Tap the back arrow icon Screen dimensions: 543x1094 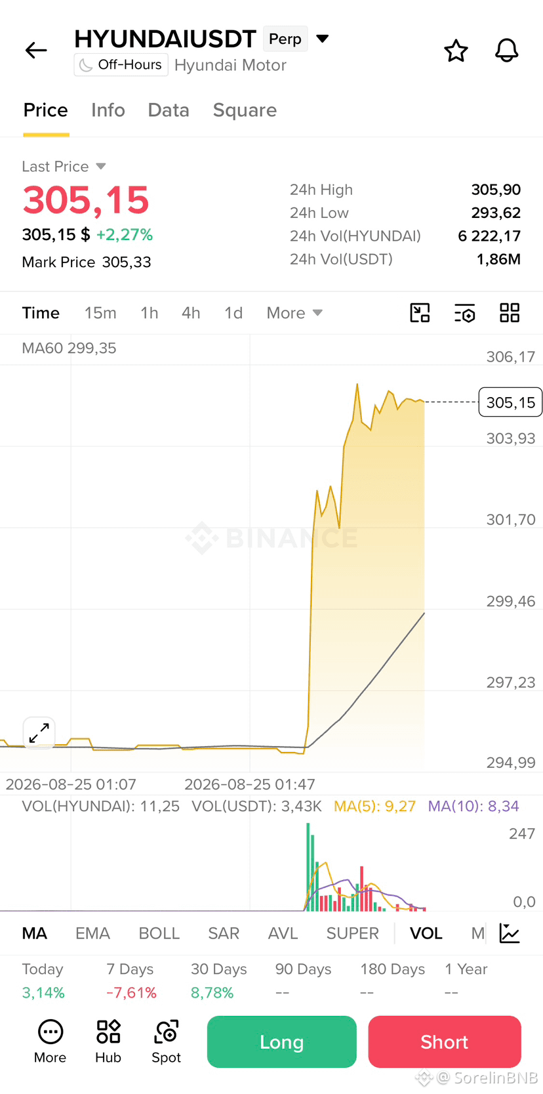tap(36, 51)
